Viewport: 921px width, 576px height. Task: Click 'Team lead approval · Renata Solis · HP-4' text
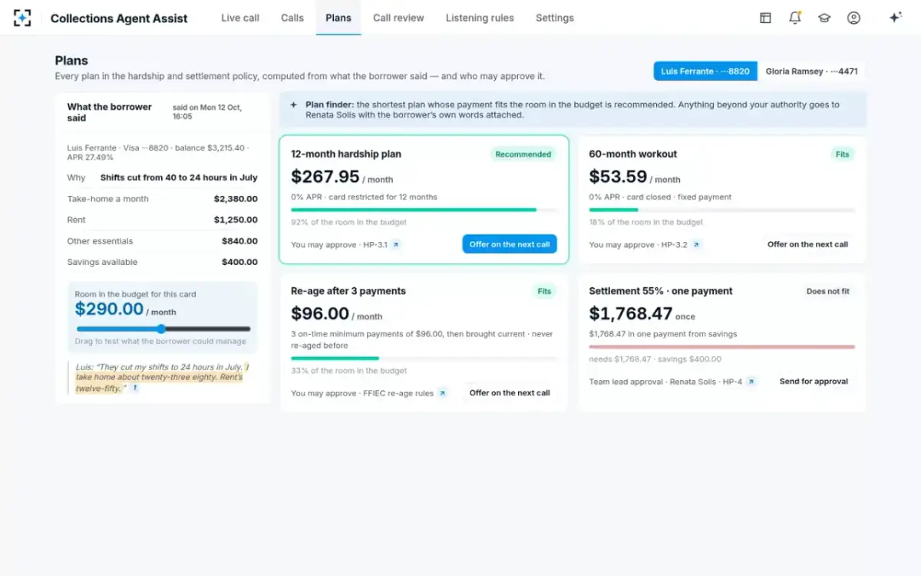pyautogui.click(x=665, y=382)
